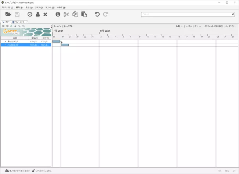
Task: Open task properties with the info icon
Action: [x=58, y=14]
